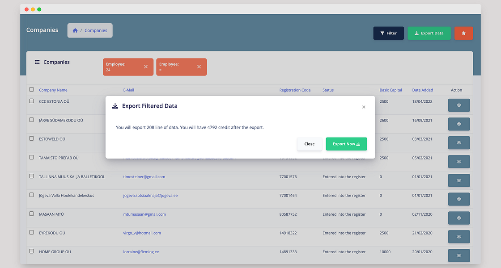Open details for EYREKODU OÜ eye button
The height and width of the screenshot is (268, 501).
click(459, 237)
